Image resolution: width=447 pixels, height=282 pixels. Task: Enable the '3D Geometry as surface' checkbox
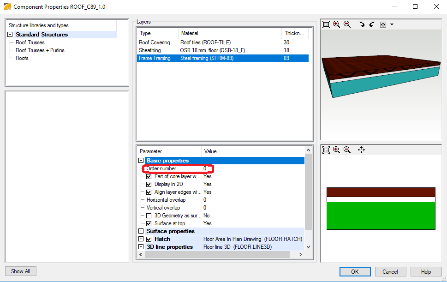(149, 216)
